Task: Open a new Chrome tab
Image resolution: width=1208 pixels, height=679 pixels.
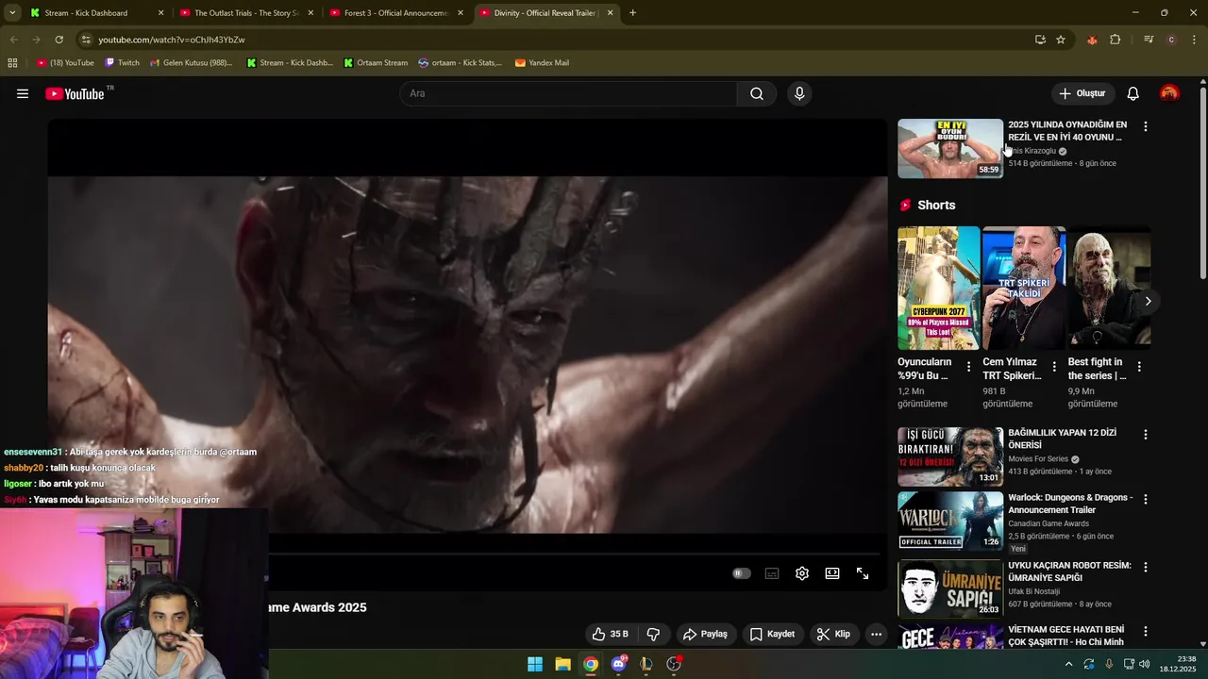Action: 632,13
